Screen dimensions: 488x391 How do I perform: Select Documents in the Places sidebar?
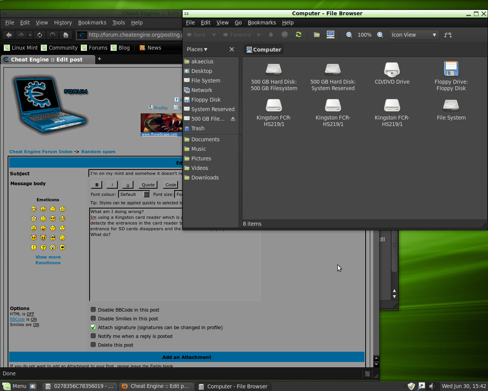click(x=205, y=139)
